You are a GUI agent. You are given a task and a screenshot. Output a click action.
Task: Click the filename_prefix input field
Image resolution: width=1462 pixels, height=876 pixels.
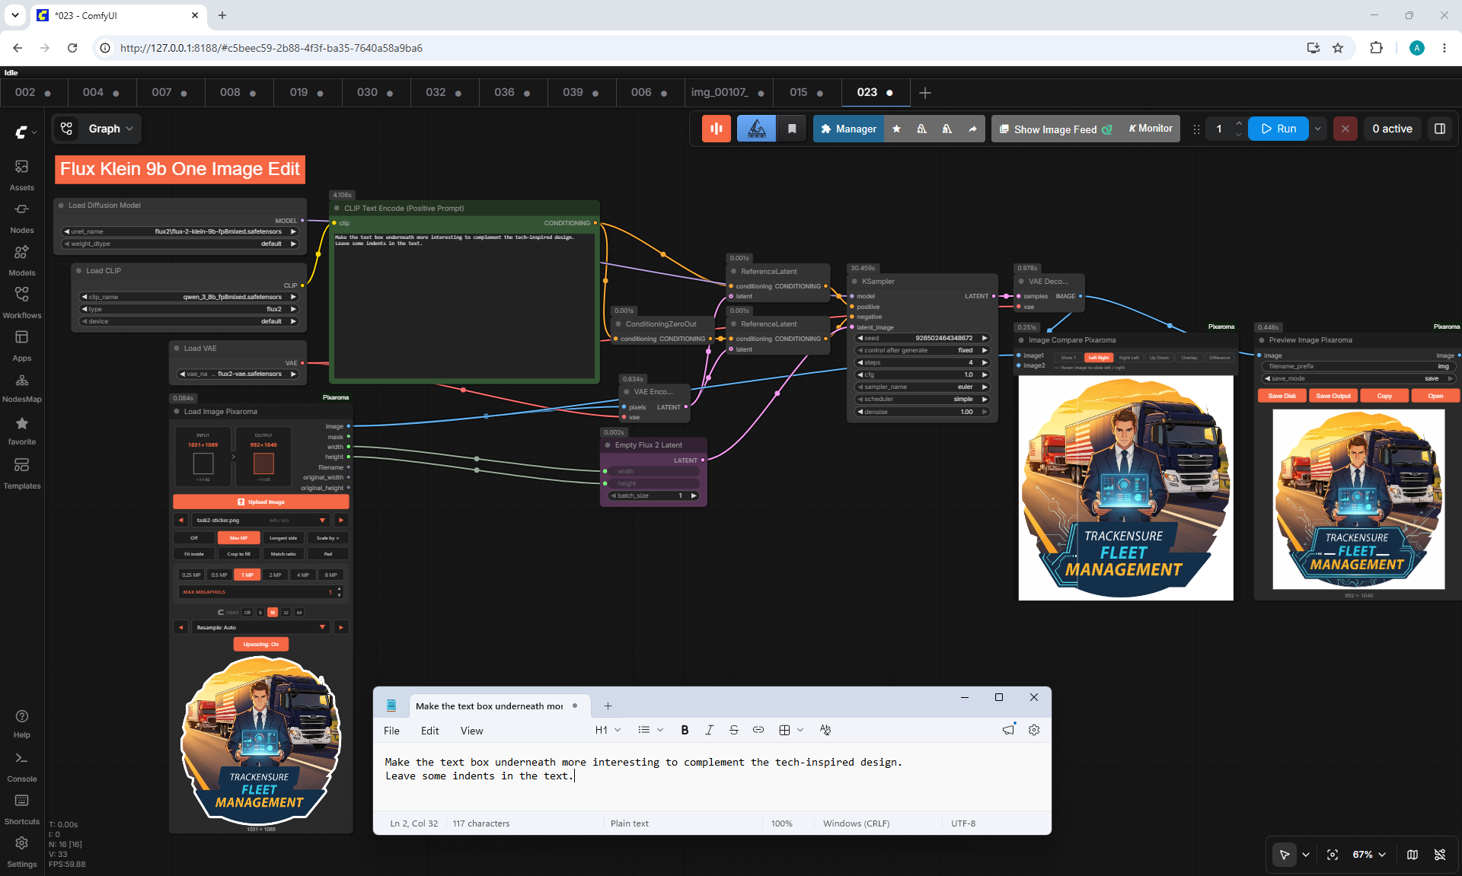tap(1358, 366)
